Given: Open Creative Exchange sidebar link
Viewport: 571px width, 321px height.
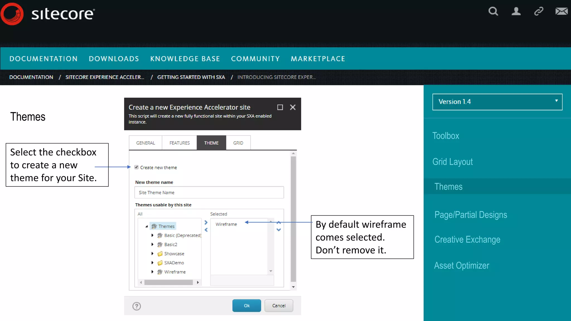Looking at the screenshot, I should click(467, 240).
